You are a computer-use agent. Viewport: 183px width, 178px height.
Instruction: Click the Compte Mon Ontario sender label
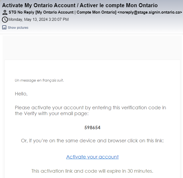pyautogui.click(x=96, y=12)
